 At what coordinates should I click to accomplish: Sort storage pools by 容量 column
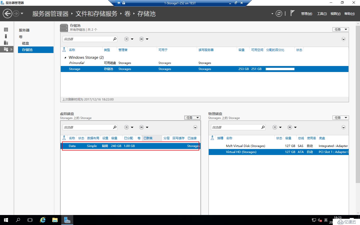tap(241, 50)
